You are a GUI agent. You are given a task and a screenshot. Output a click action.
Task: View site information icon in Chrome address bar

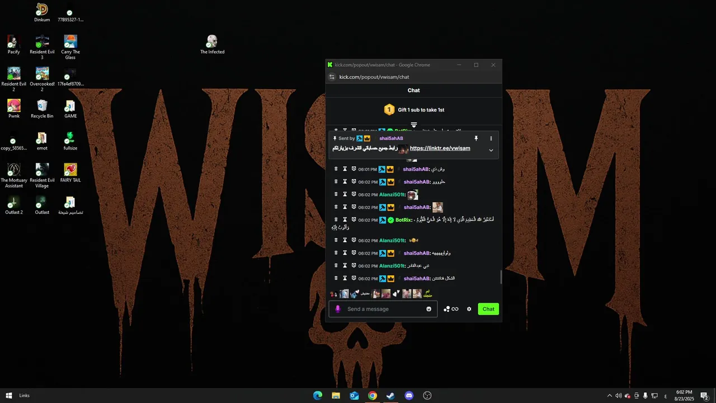pyautogui.click(x=332, y=77)
